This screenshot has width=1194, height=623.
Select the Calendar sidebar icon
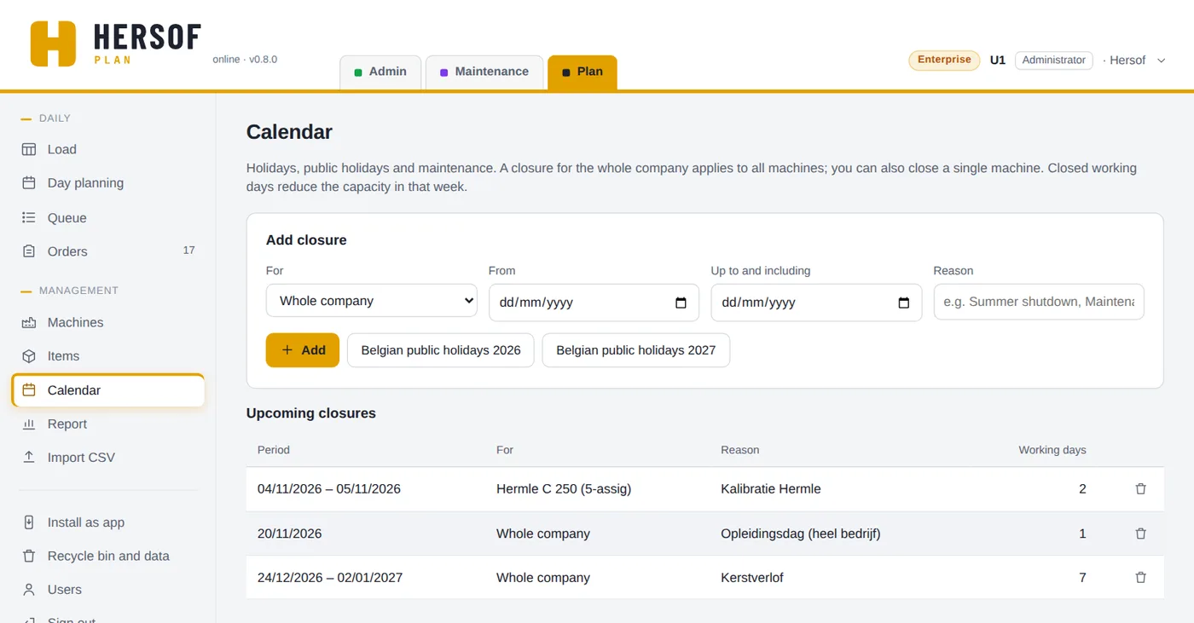click(29, 390)
